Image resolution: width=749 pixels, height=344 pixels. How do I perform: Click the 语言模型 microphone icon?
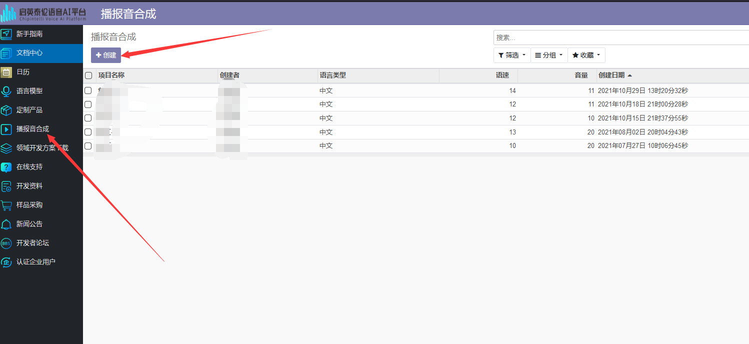[7, 91]
